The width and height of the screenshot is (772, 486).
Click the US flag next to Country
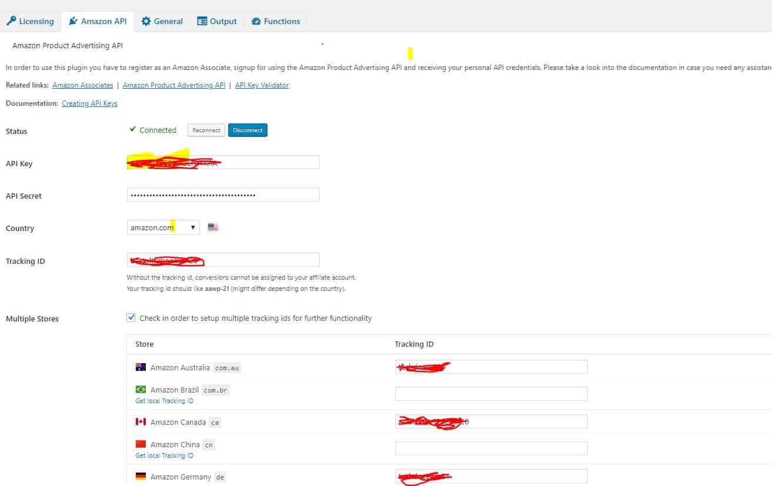click(213, 227)
